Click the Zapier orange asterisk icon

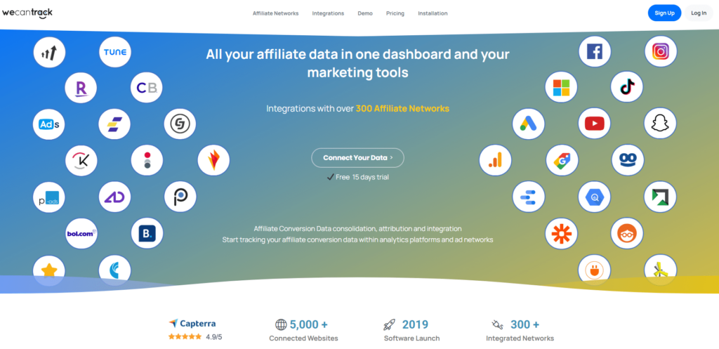pos(561,234)
